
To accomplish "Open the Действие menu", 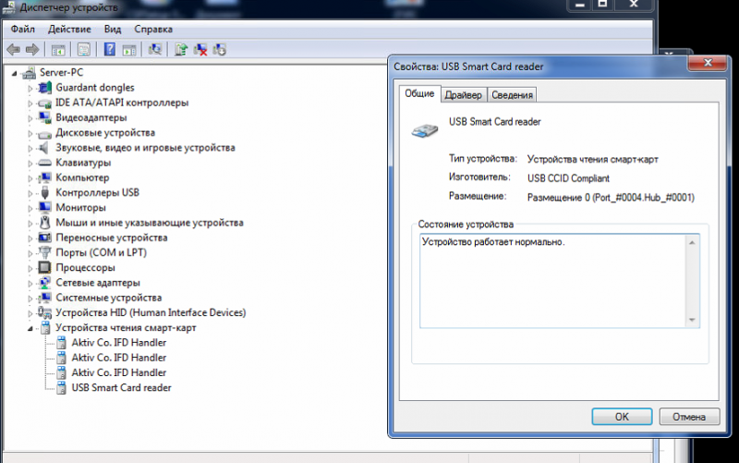I will (x=69, y=30).
